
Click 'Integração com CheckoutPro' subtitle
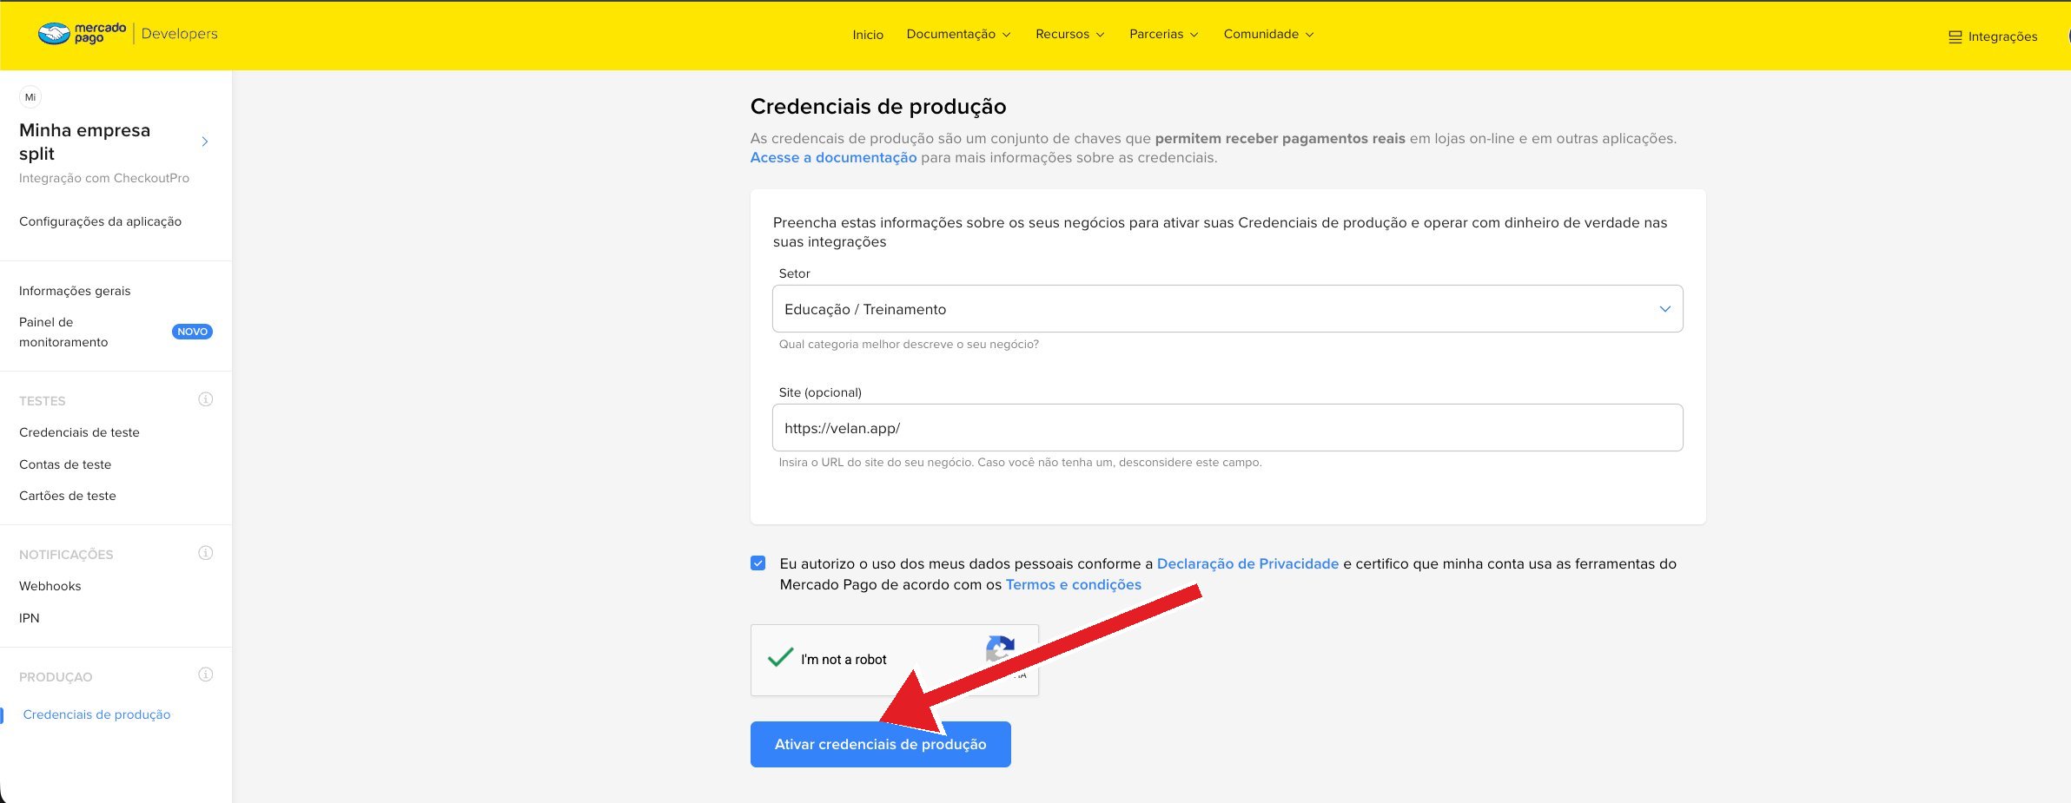[104, 178]
